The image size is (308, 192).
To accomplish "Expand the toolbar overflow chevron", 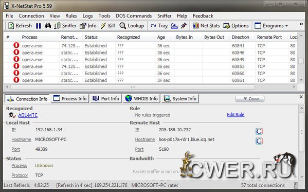I will click(301, 24).
